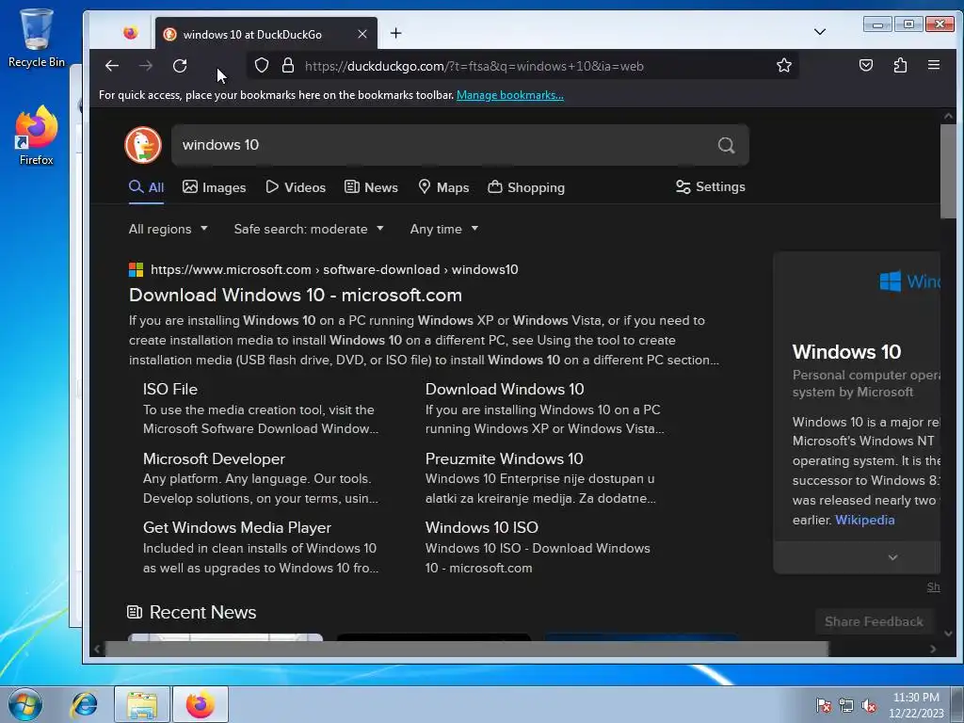Open the Wikipedia link in info panel

(x=864, y=520)
